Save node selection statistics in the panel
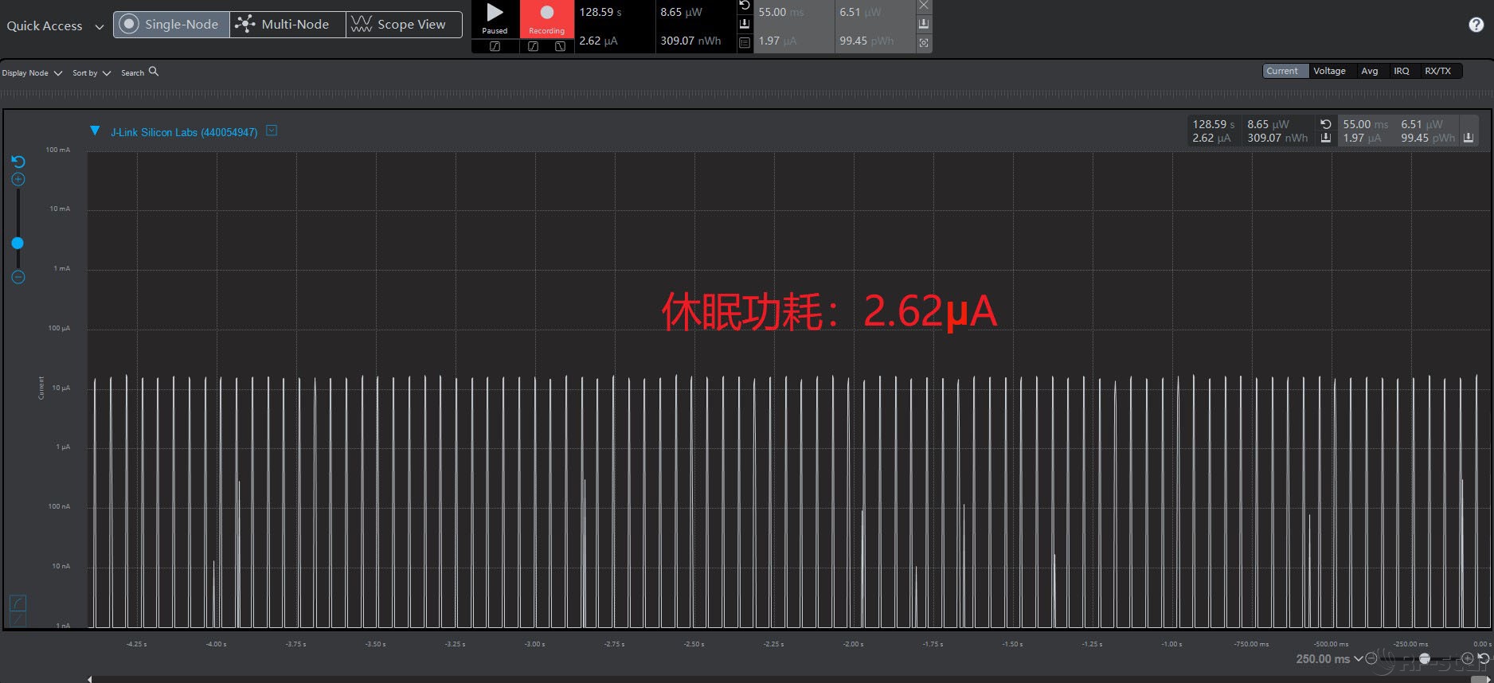 tap(1469, 138)
